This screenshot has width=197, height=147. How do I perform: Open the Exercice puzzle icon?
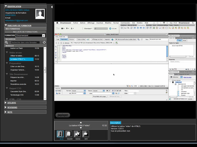click(77, 134)
